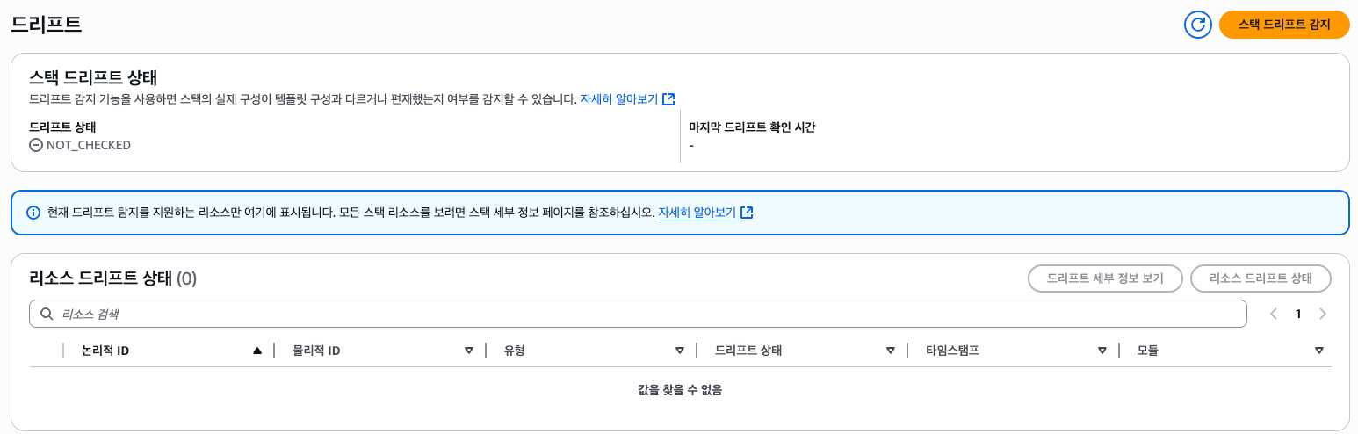Image resolution: width=1358 pixels, height=434 pixels.
Task: Click the refresh icon button
Action: 1198,25
